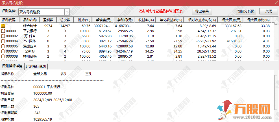Switch to 评测指标说明 tab
This screenshot has width=279, height=122.
[36, 67]
